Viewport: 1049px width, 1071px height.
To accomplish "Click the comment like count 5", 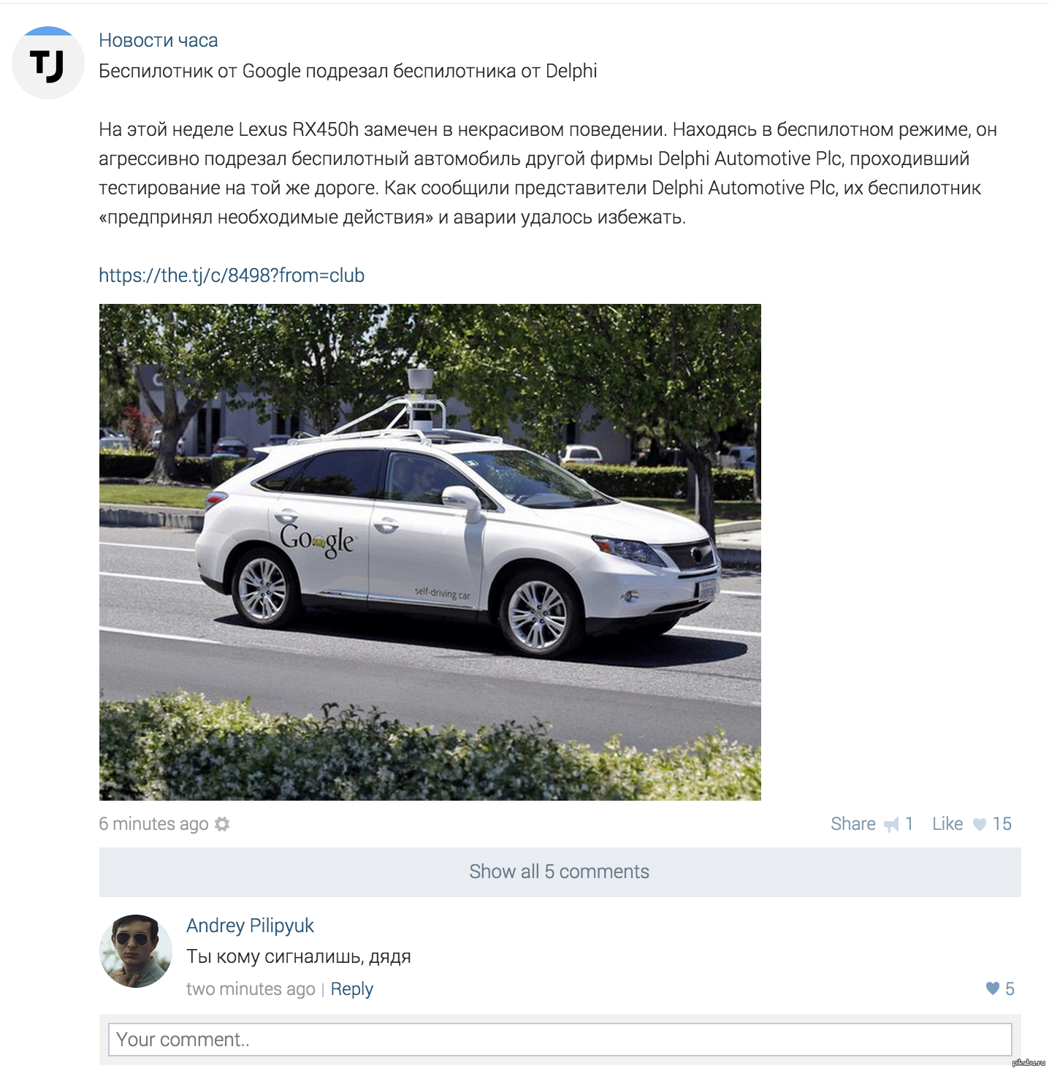I will [x=1010, y=989].
